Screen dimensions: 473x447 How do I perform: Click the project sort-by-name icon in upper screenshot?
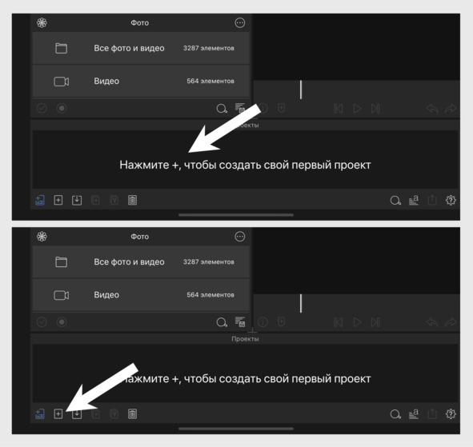tap(414, 200)
